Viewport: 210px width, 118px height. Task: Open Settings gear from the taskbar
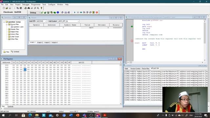click(57, 115)
